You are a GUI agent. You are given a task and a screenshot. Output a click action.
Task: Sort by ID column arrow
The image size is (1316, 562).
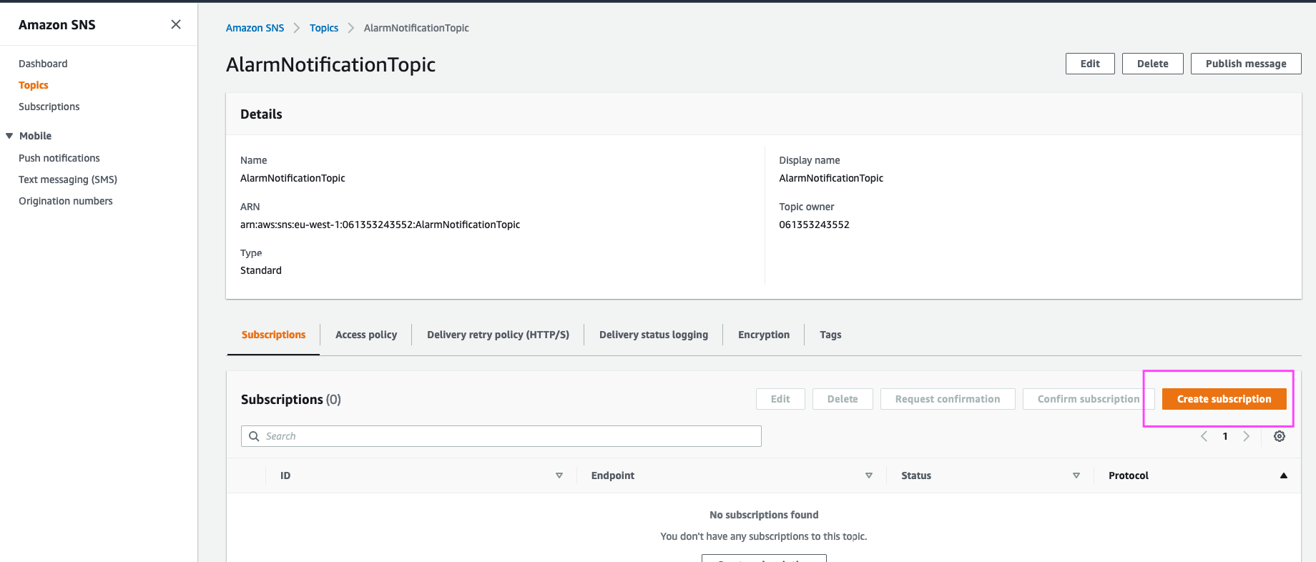[559, 475]
